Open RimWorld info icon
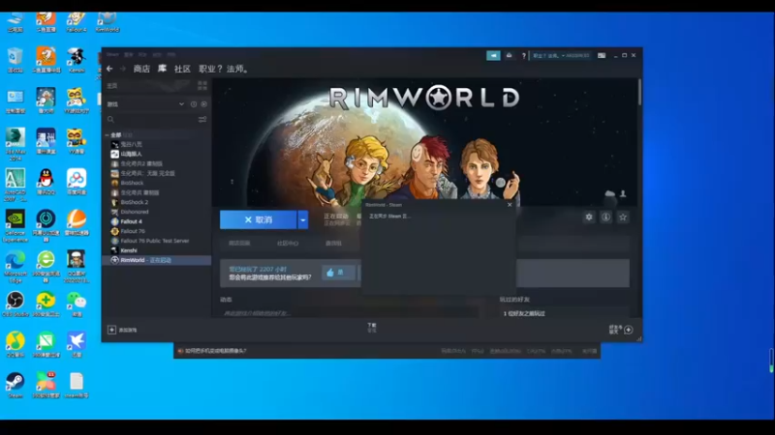 (x=606, y=217)
